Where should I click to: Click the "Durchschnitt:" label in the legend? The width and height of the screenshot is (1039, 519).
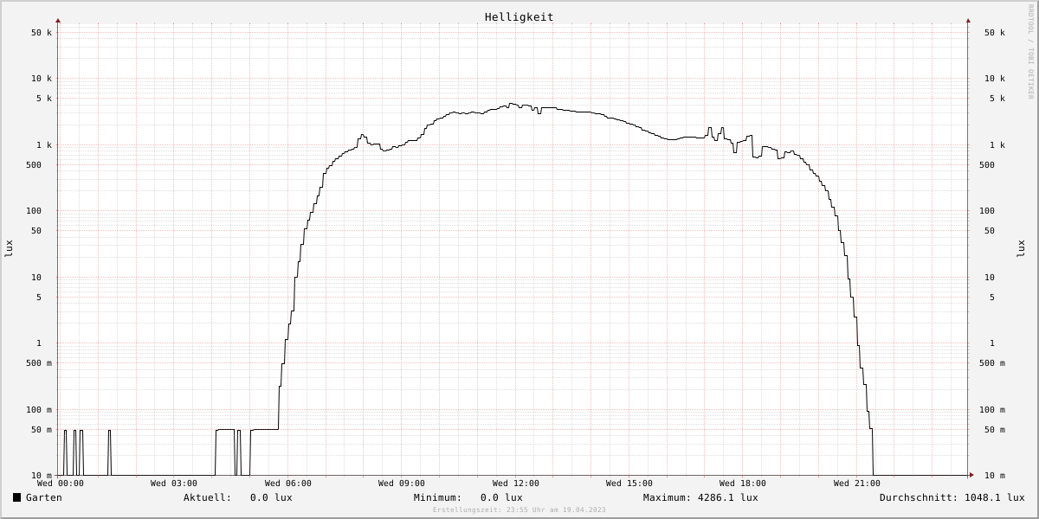[920, 497]
